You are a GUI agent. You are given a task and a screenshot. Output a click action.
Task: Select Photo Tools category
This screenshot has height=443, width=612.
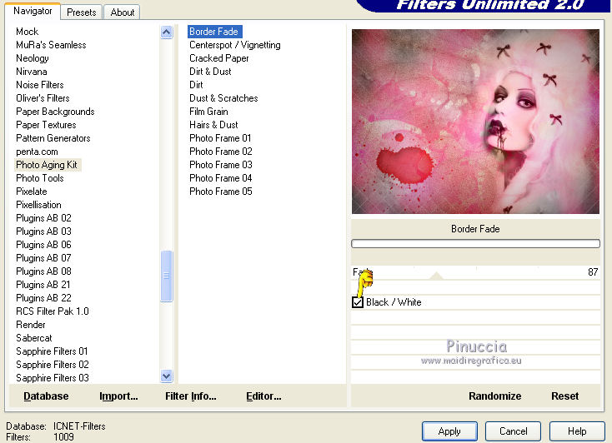[40, 178]
